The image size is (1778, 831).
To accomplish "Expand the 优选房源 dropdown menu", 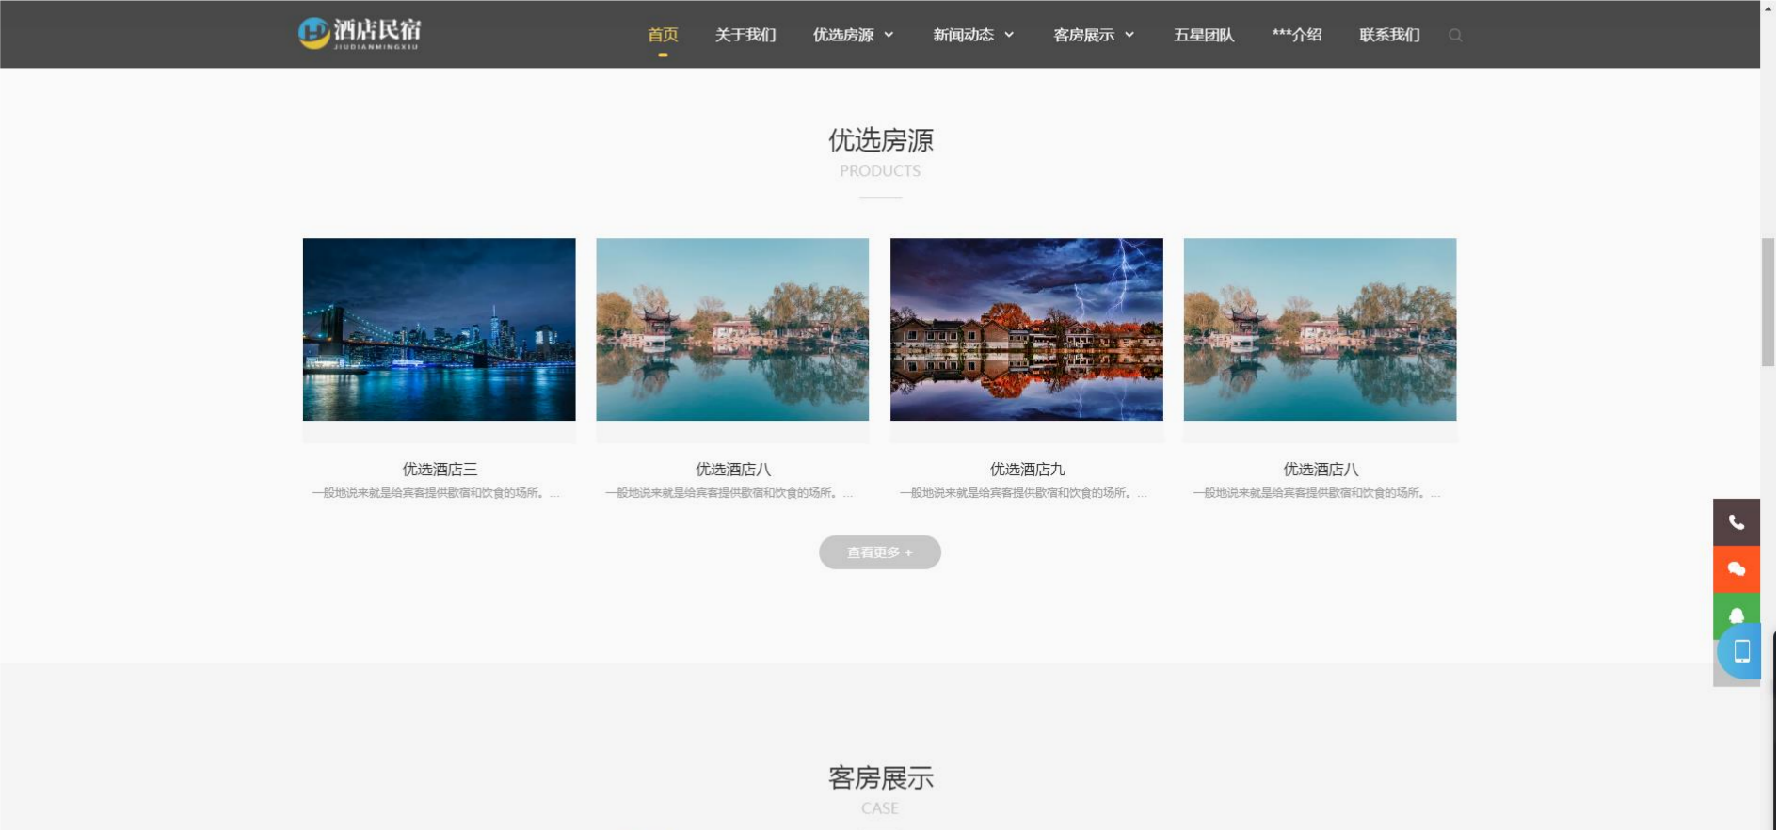I will coord(853,35).
